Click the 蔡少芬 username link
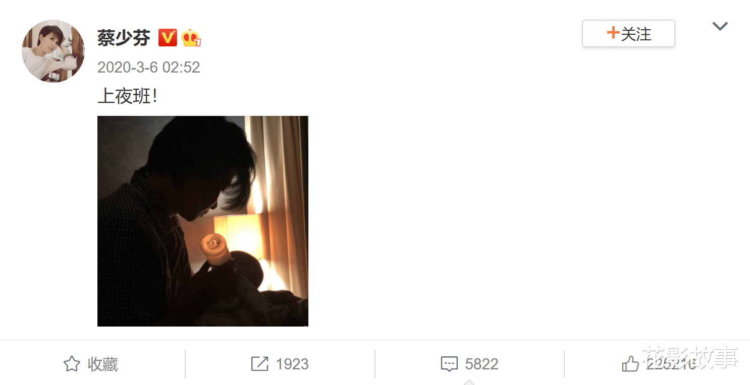The image size is (750, 385). tap(124, 38)
